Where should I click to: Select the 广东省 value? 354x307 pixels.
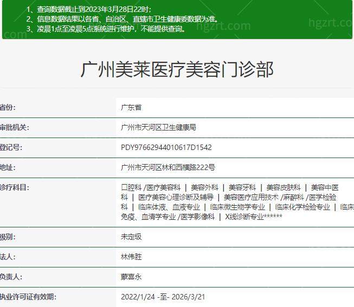131,108
